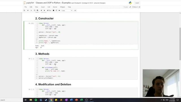Open the notification center icon
The width and height of the screenshot is (181, 102).
click(x=178, y=100)
